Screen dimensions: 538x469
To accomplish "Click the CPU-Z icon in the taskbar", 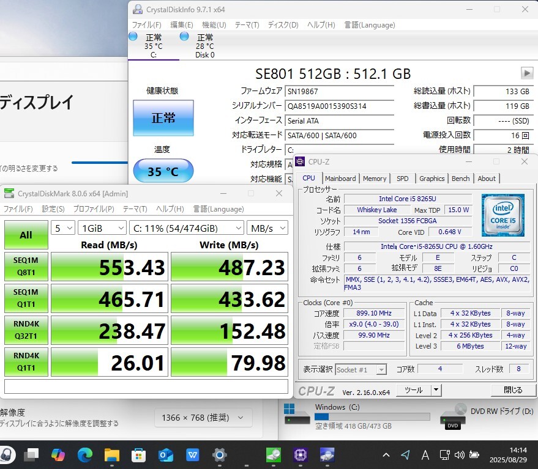I will pyautogui.click(x=300, y=455).
